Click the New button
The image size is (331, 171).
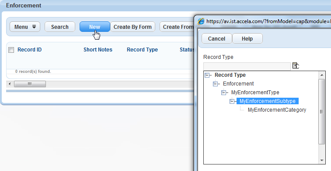pyautogui.click(x=94, y=27)
